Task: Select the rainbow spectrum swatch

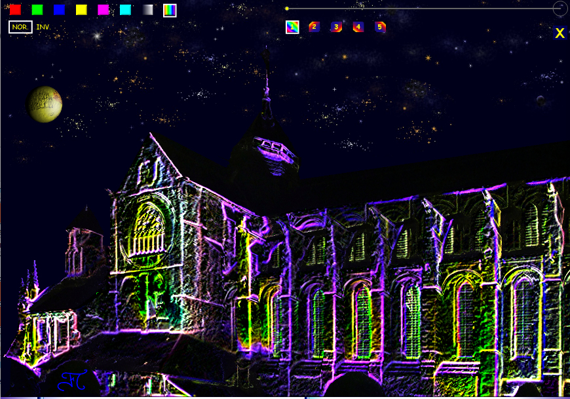Action: [170, 10]
